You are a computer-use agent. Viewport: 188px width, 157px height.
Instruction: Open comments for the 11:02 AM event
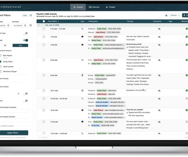tap(159, 122)
